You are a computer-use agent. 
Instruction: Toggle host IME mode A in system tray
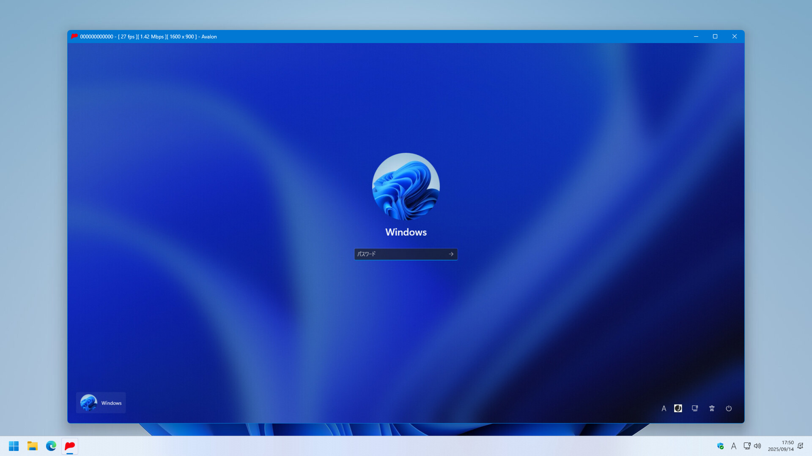[x=734, y=446]
